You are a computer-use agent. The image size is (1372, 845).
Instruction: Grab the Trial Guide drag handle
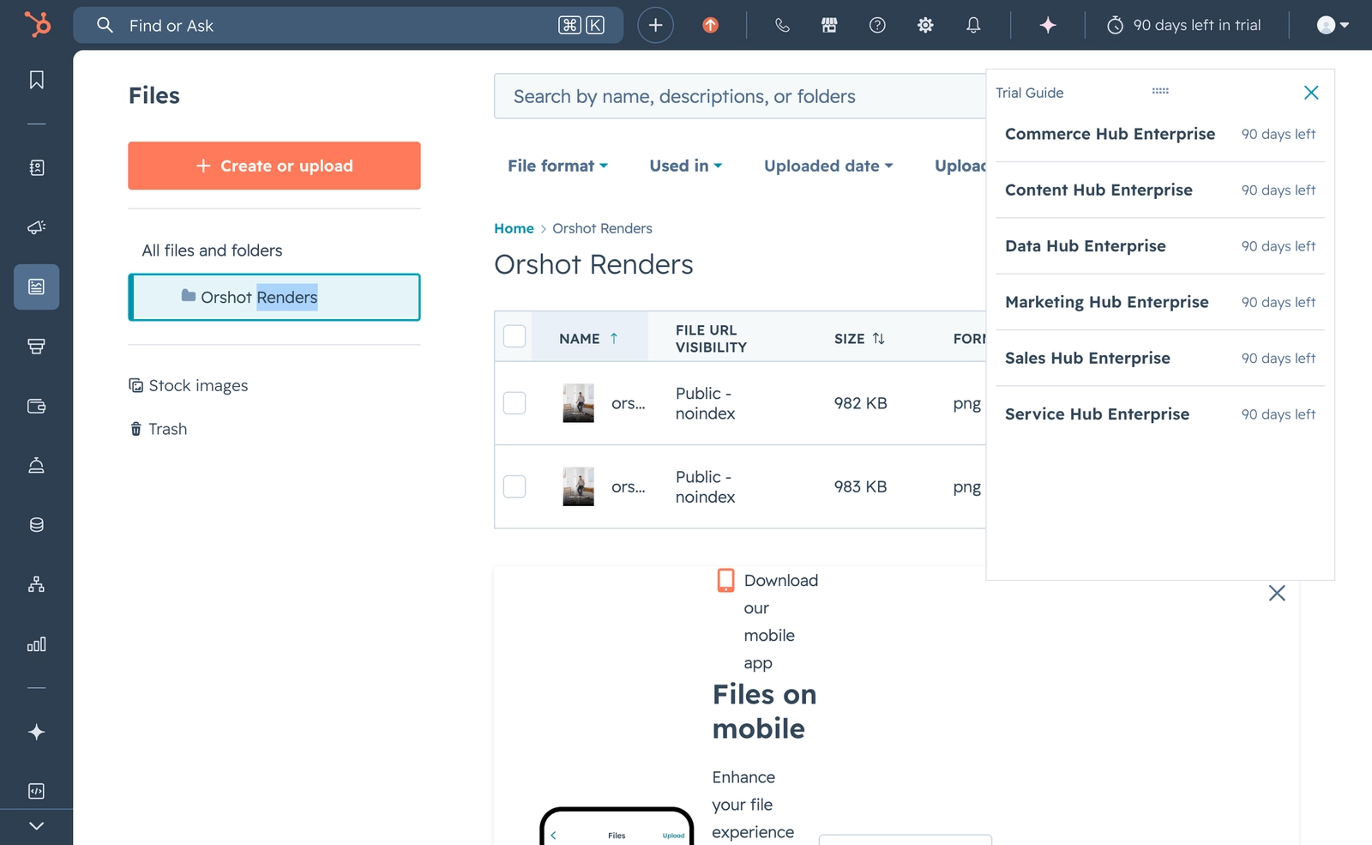[1160, 91]
